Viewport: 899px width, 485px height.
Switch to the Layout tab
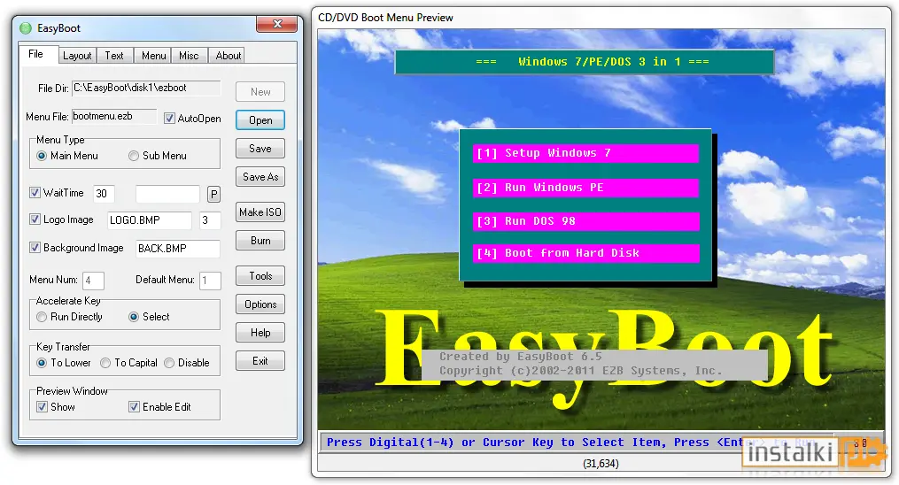77,56
